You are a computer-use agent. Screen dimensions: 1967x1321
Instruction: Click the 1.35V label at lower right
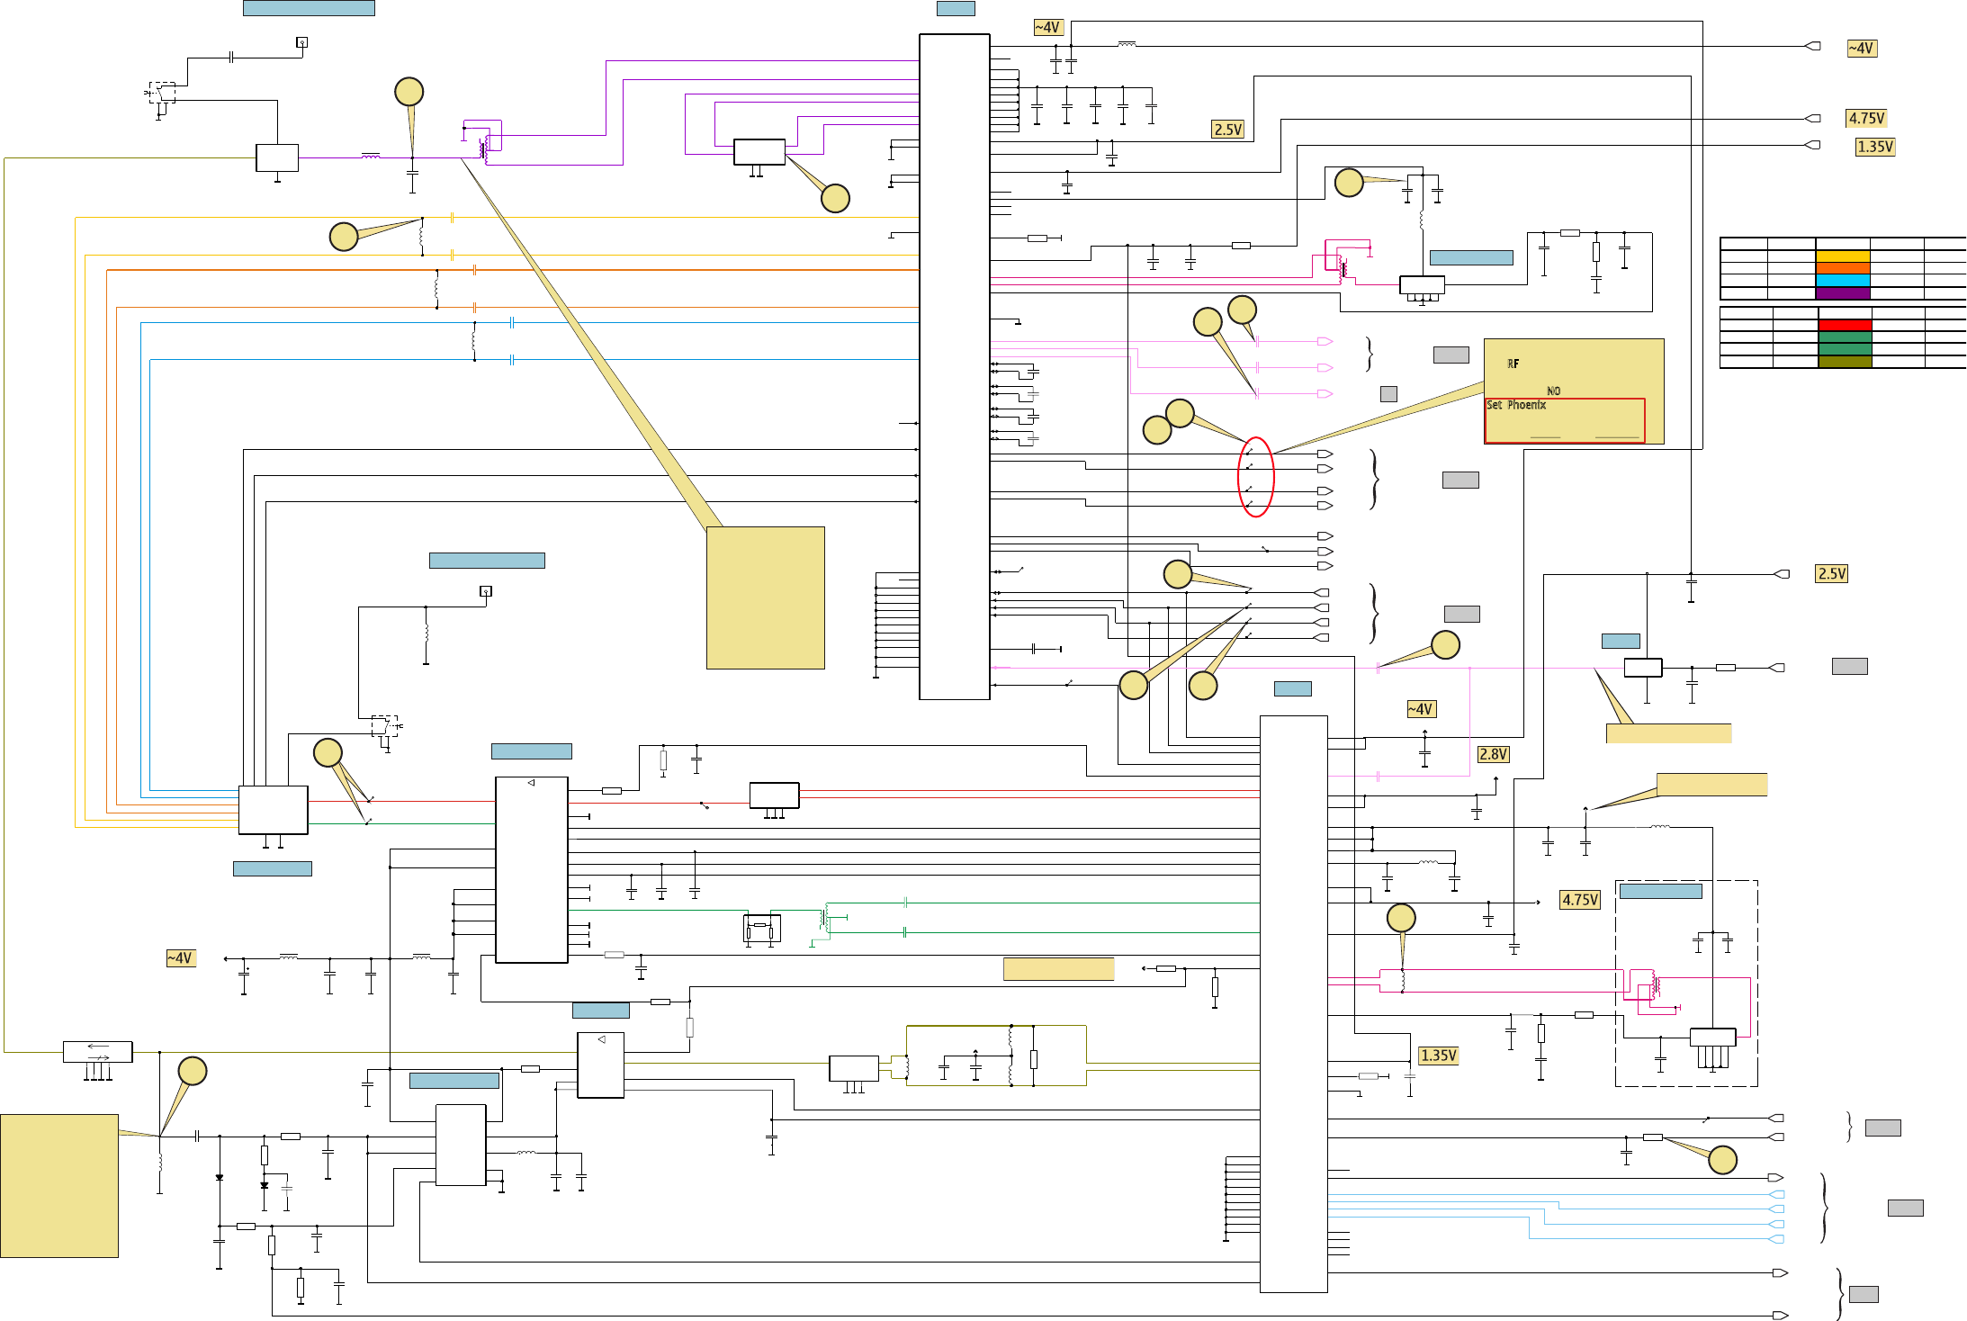tap(1437, 1056)
